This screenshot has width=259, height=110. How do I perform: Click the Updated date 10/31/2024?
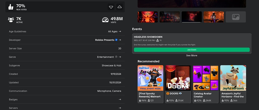[115, 82]
